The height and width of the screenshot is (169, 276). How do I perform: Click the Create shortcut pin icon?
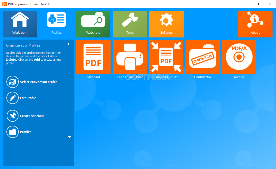(x=13, y=116)
